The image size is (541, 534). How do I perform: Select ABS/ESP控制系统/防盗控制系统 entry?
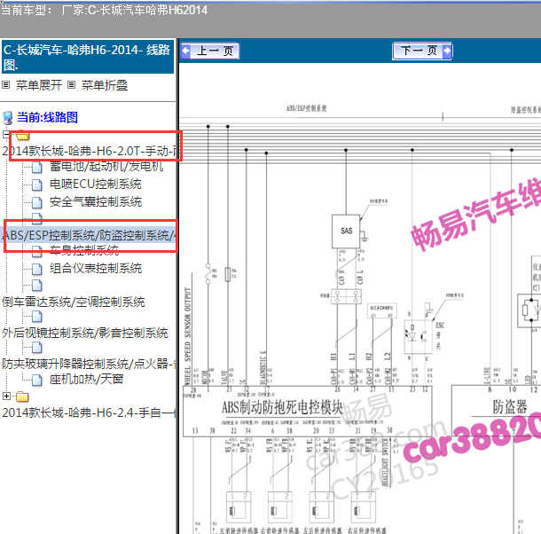point(90,235)
